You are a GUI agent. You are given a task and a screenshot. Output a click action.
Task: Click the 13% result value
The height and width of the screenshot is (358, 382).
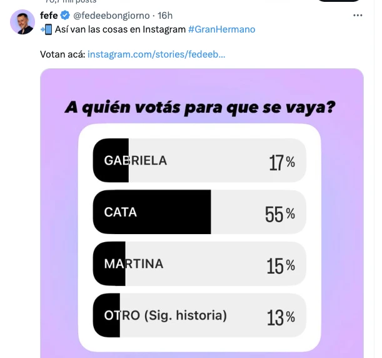coord(281,317)
